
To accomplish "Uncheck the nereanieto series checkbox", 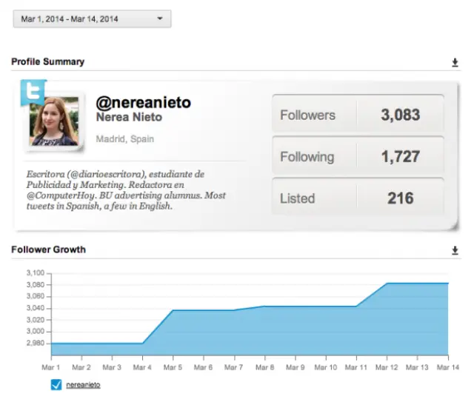I will click(56, 384).
